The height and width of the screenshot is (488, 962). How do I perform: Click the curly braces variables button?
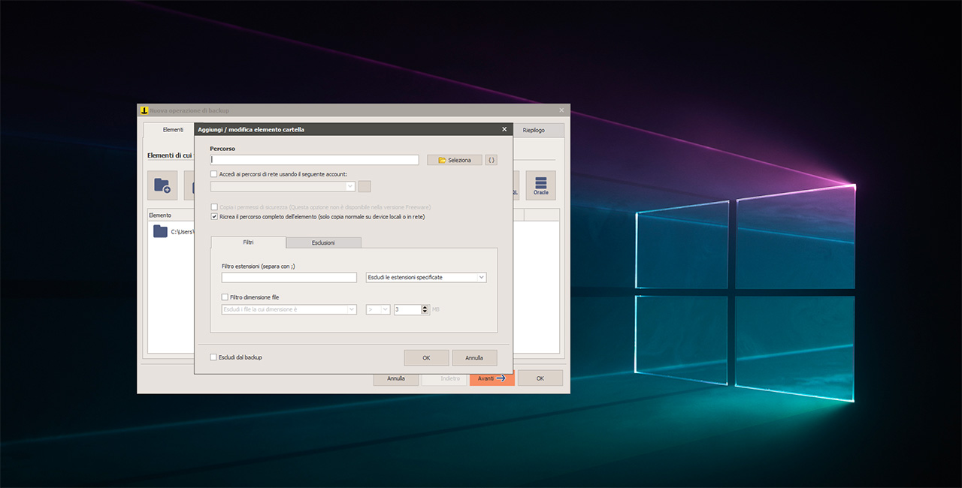click(492, 160)
